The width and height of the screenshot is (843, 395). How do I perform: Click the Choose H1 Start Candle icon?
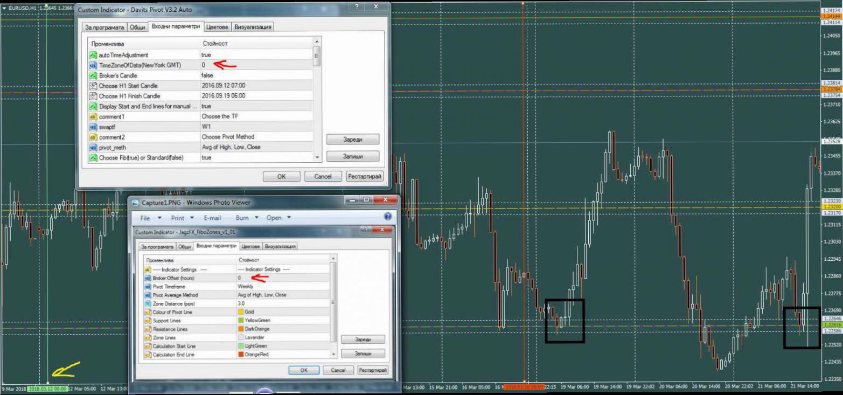coord(93,86)
